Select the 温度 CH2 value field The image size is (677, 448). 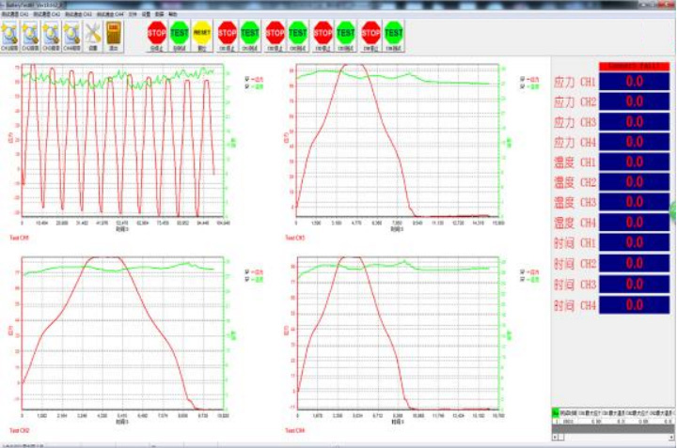click(634, 182)
